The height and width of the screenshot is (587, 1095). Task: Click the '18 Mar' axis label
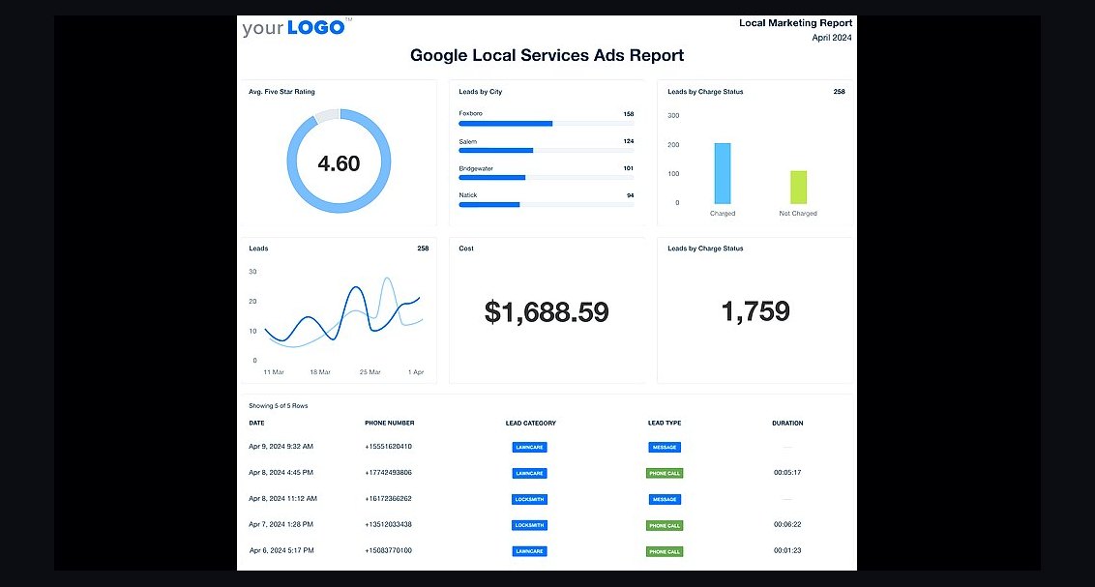320,372
